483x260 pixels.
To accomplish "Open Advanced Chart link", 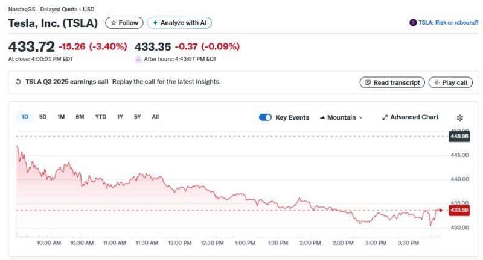I will pyautogui.click(x=411, y=117).
